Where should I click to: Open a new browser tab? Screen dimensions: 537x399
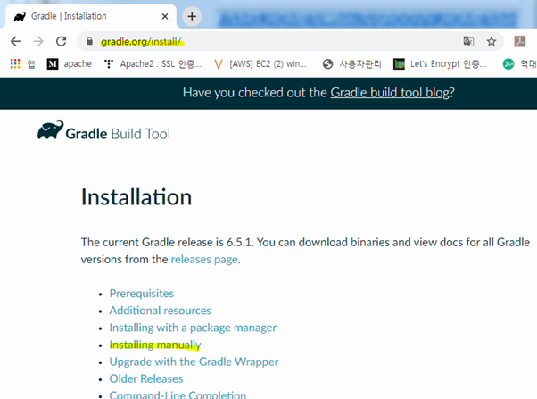(x=192, y=16)
